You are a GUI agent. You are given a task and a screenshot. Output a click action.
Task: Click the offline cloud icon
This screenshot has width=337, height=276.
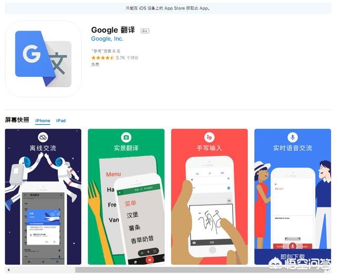(43, 137)
